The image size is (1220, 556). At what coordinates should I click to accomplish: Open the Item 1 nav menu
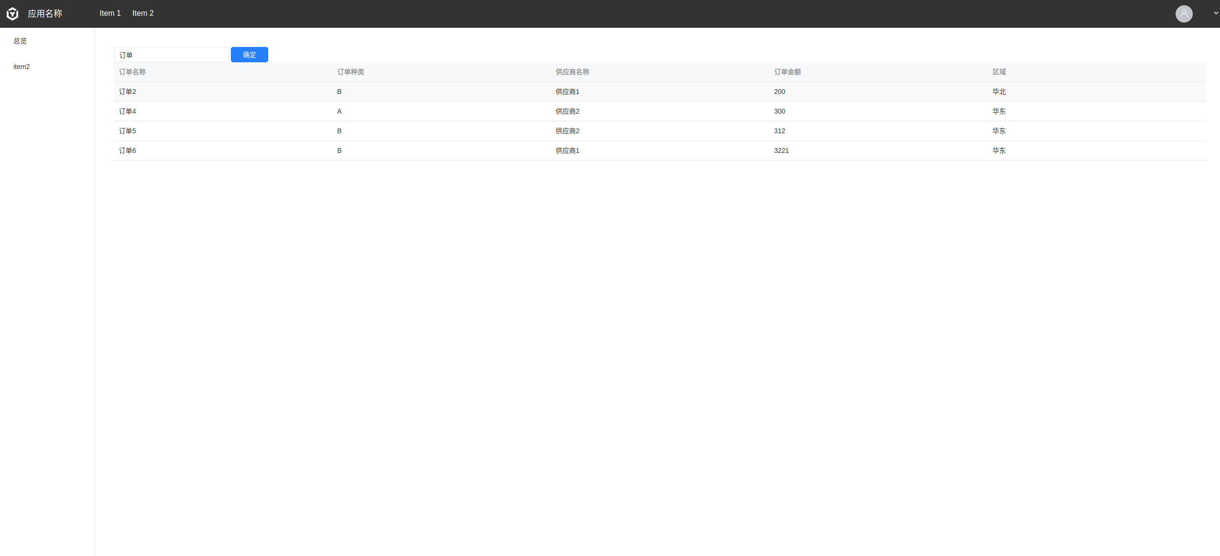pos(110,13)
